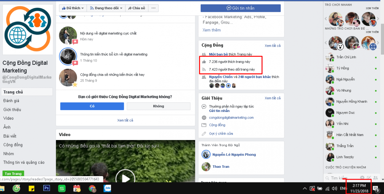Open Đánh giá in page menu
The height and width of the screenshot is (194, 384).
coord(12,101)
